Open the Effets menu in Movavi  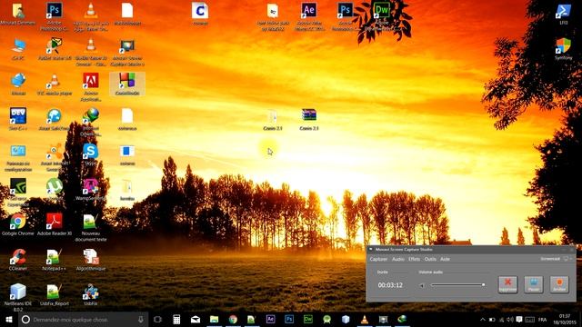(415, 259)
